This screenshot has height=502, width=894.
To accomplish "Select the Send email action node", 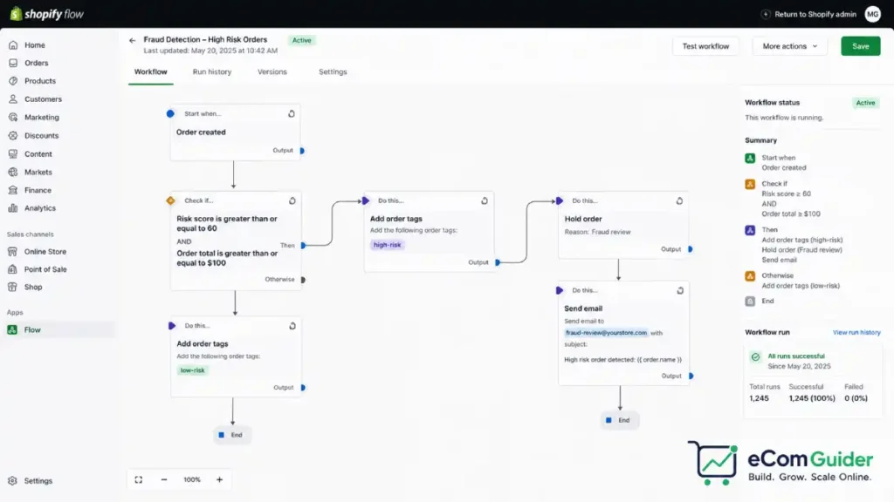I will click(623, 334).
